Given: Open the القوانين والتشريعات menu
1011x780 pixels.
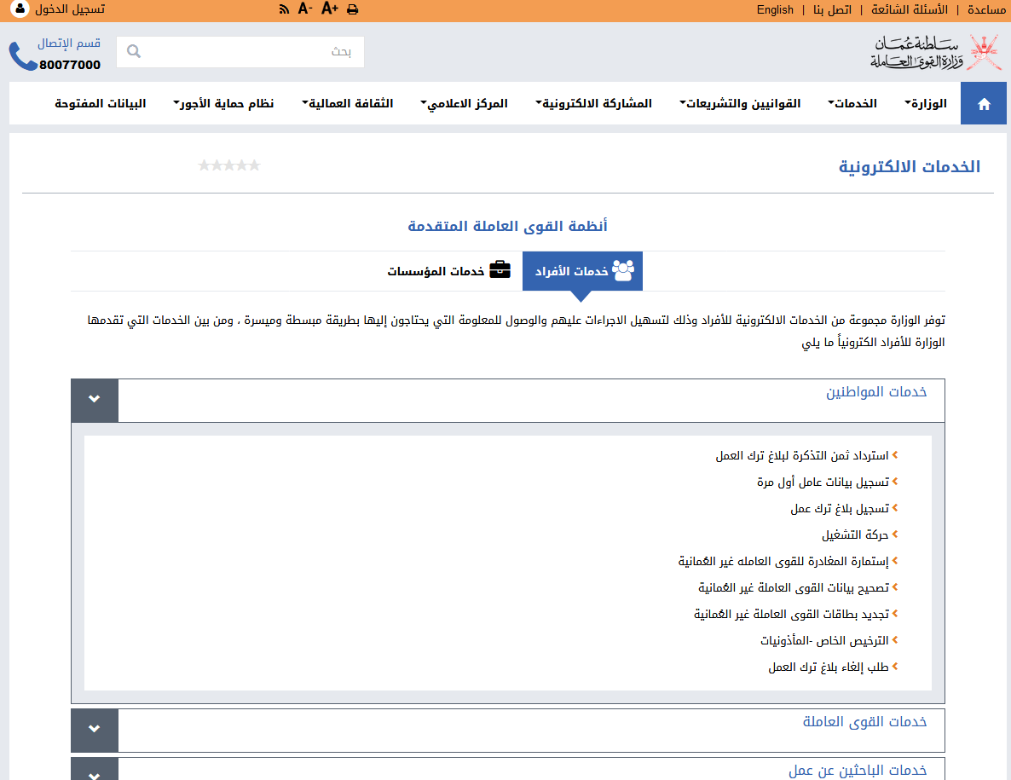Looking at the screenshot, I should pyautogui.click(x=743, y=104).
